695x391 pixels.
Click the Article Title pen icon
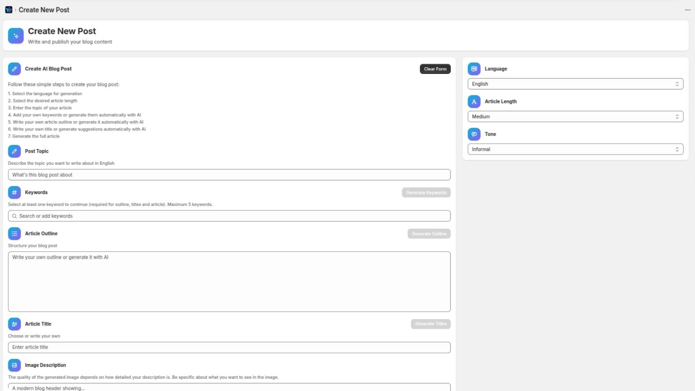point(14,324)
